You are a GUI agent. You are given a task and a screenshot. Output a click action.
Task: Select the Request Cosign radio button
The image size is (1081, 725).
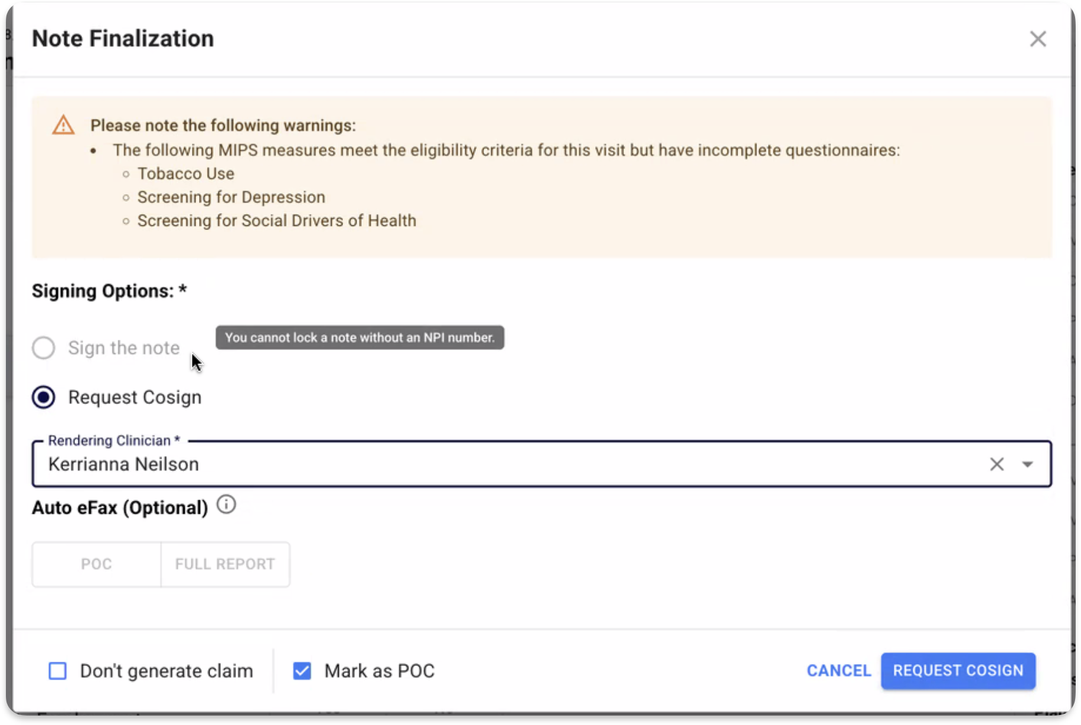tap(44, 398)
